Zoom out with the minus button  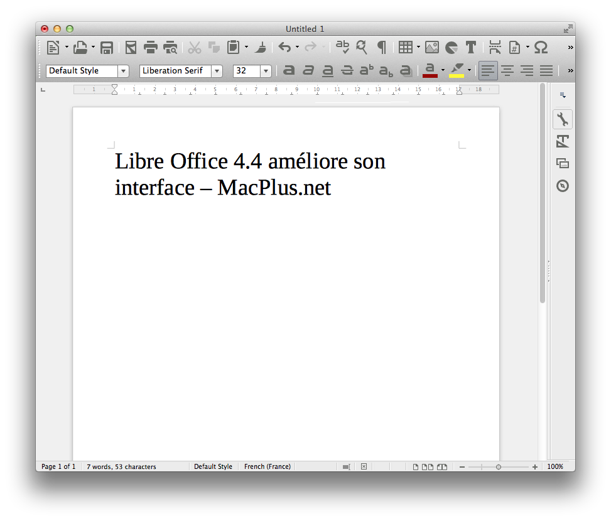[462, 467]
